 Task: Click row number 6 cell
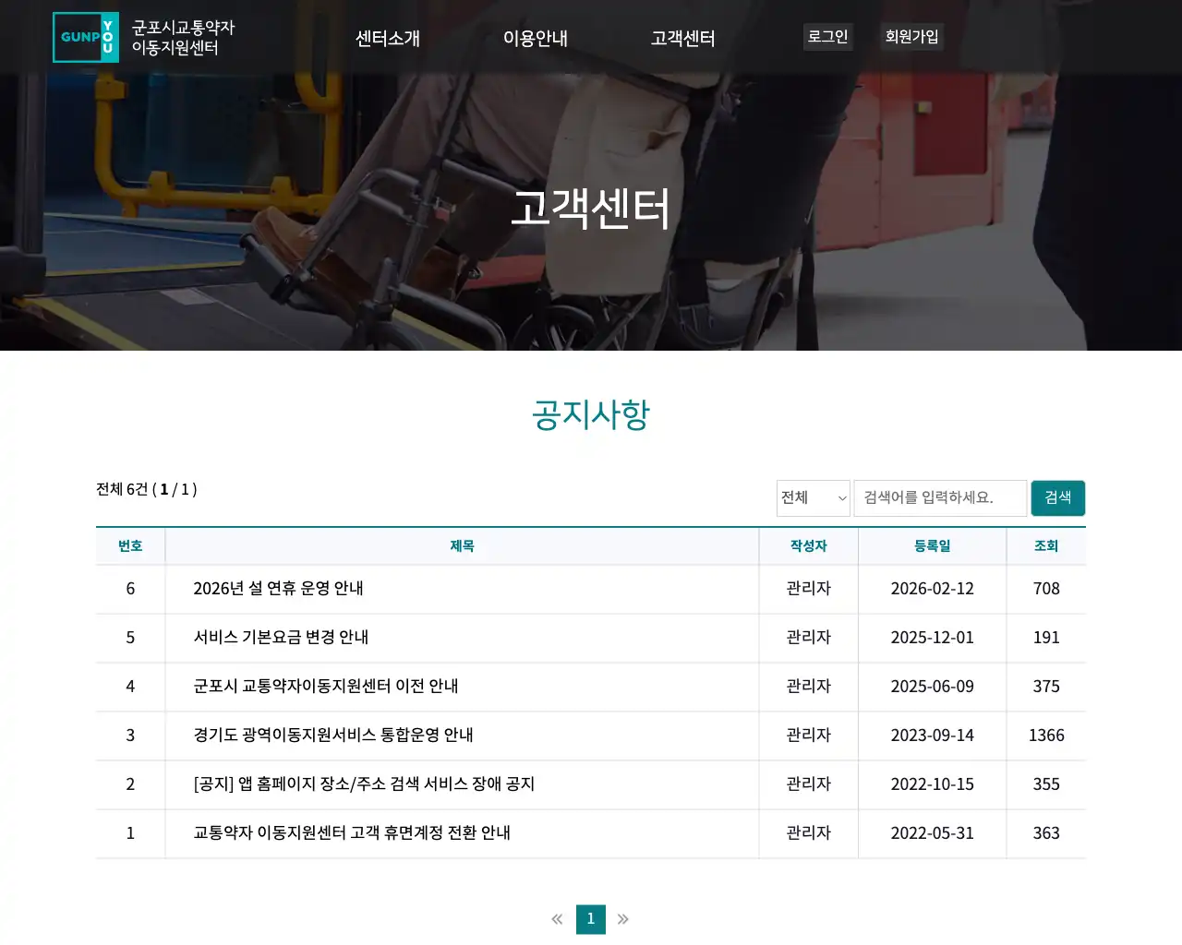[x=130, y=589]
